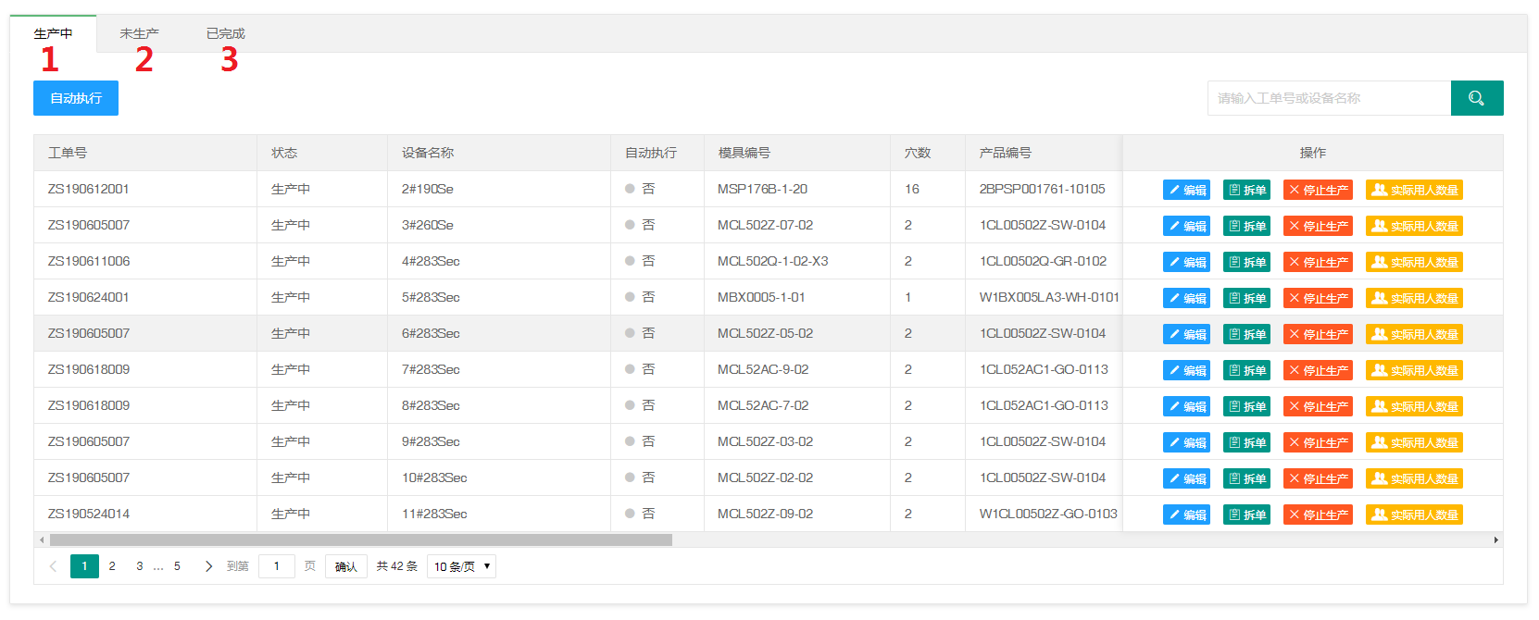Click 编辑 for device 2#190Se
1539x620 pixels.
tap(1186, 190)
